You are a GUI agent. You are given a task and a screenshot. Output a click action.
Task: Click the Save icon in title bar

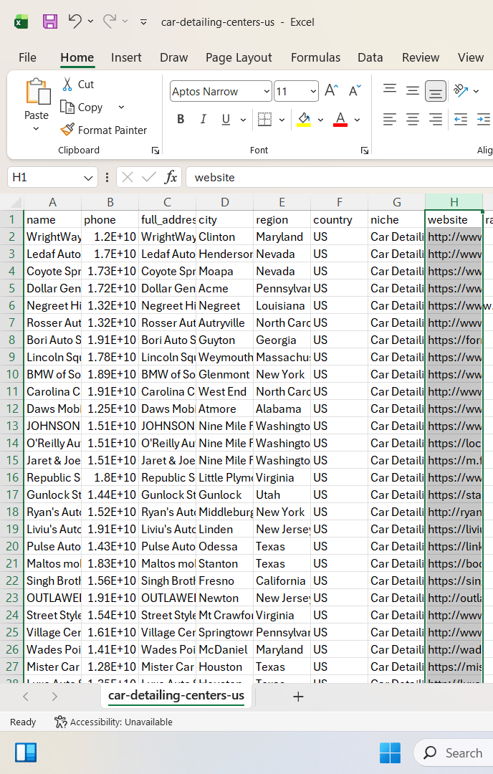[50, 21]
